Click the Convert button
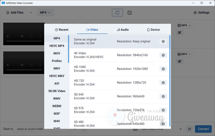The height and width of the screenshot is (136, 215). 203,129
